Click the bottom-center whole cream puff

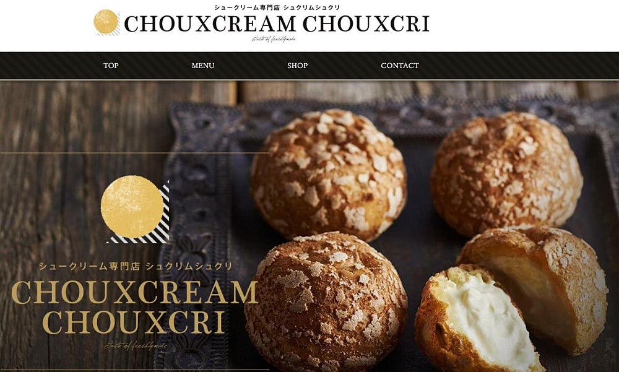point(326,301)
